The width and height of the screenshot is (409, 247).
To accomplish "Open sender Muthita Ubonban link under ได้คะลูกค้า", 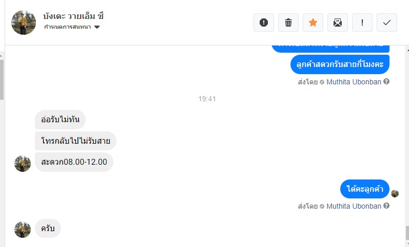I will pos(354,206).
